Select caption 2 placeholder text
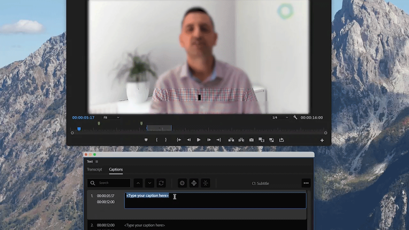409x230 pixels. click(x=144, y=225)
